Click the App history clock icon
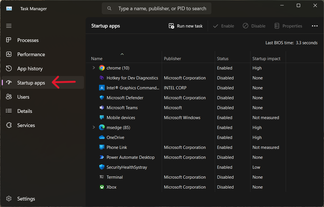Image resolution: width=324 pixels, height=207 pixels. click(x=9, y=68)
